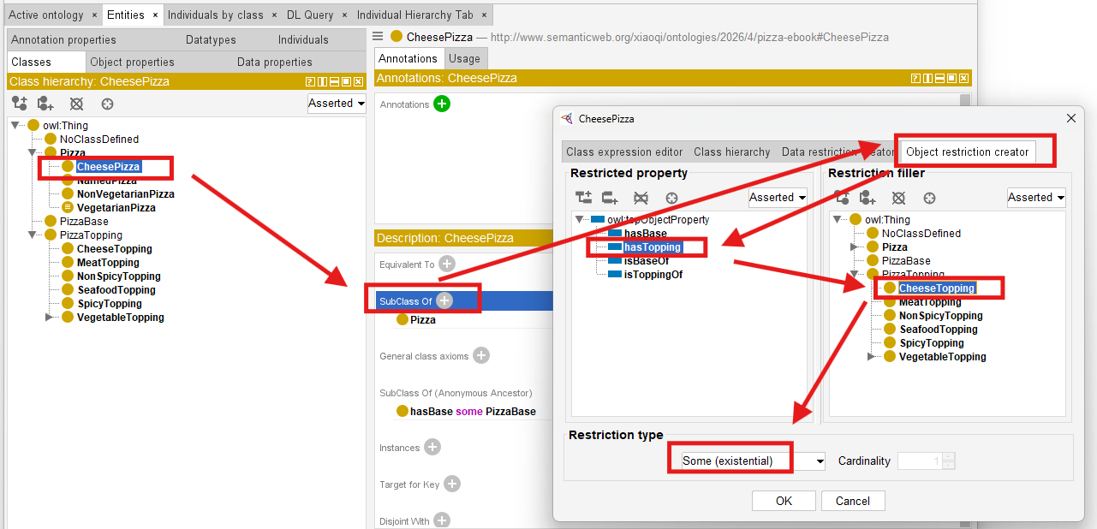The height and width of the screenshot is (529, 1097).
Task: Collapse owl:topObjectProperty in Restricted property tree
Action: coord(580,219)
